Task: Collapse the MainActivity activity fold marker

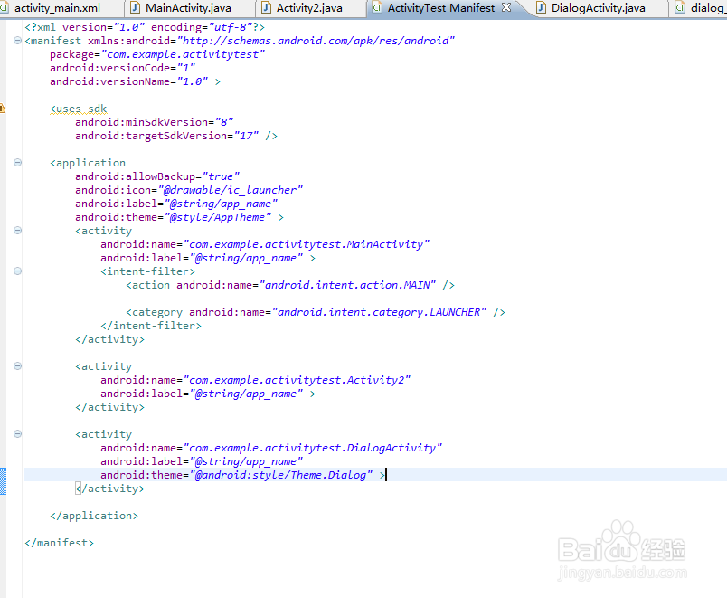Action: [x=17, y=230]
